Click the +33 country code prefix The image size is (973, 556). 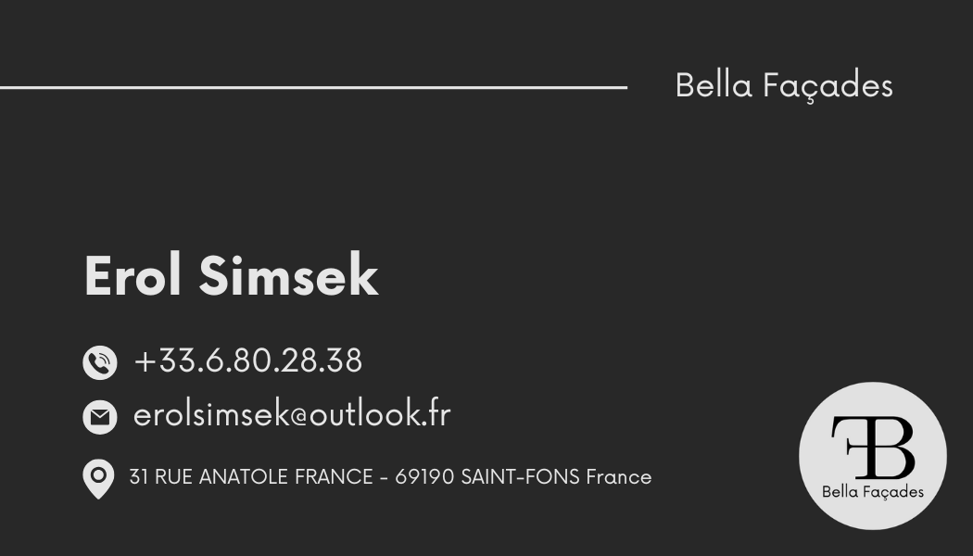(158, 360)
